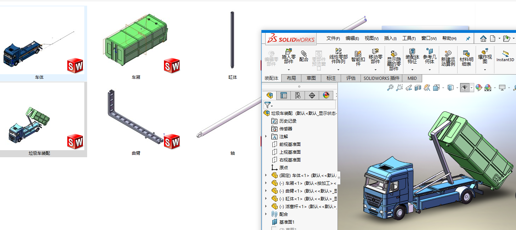This screenshot has width=516, height=230.
Task: Click the 配合 (Mate) paperclip tool
Action: 304,56
